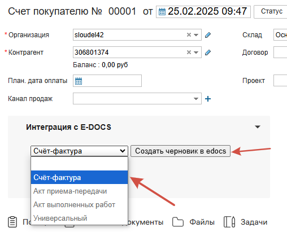Click the Статус button
The width and height of the screenshot is (287, 232).
271,11
